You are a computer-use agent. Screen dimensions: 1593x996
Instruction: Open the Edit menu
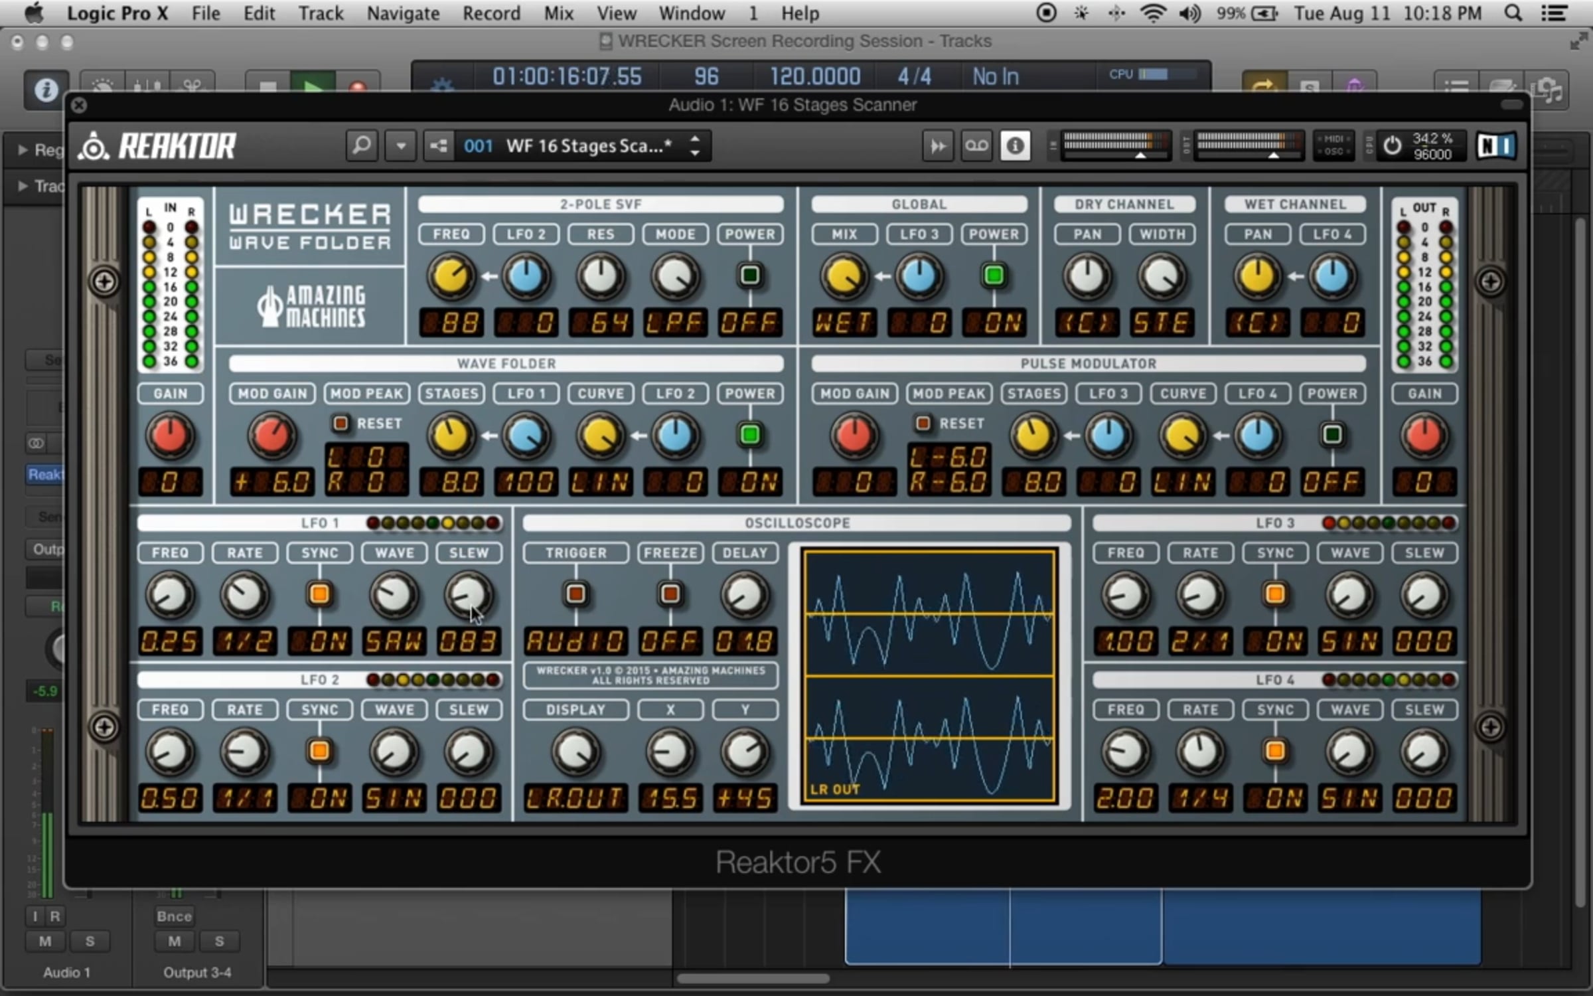pos(259,13)
